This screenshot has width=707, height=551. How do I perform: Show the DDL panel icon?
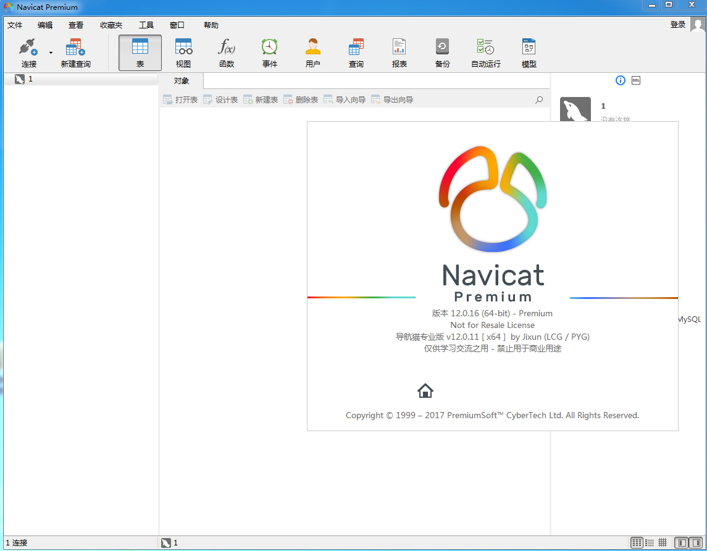[x=636, y=80]
